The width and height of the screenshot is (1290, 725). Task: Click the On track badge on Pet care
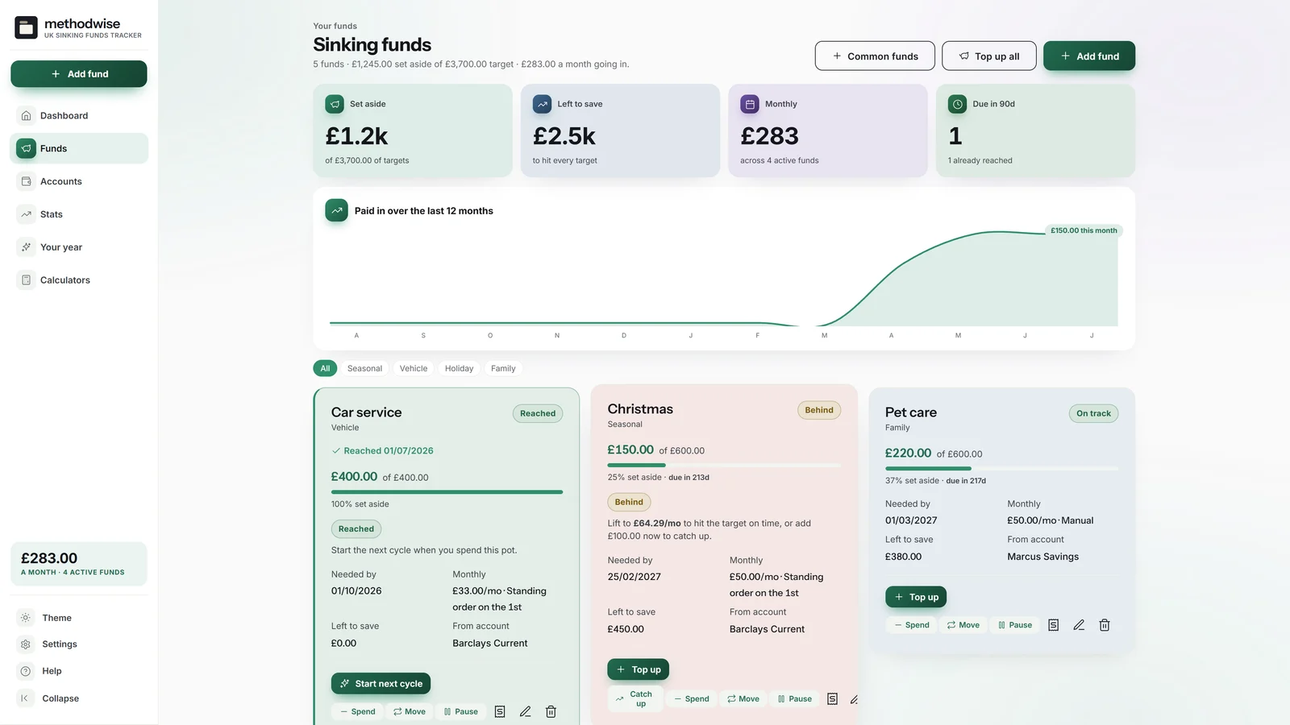click(1093, 413)
